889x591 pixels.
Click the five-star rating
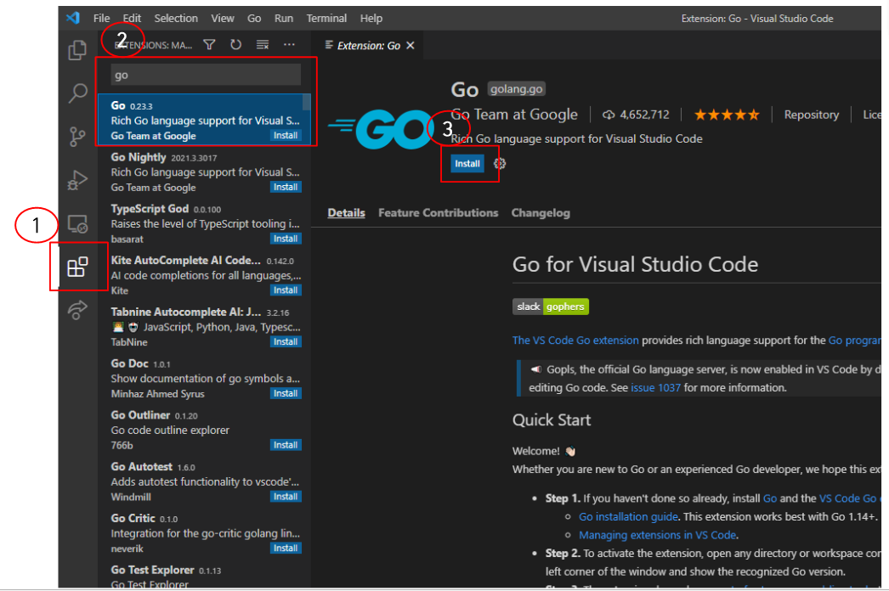point(727,115)
